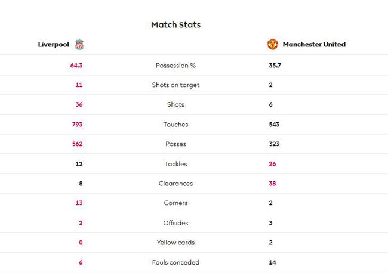
Task: Select the Corners stat label
Action: (x=175, y=203)
